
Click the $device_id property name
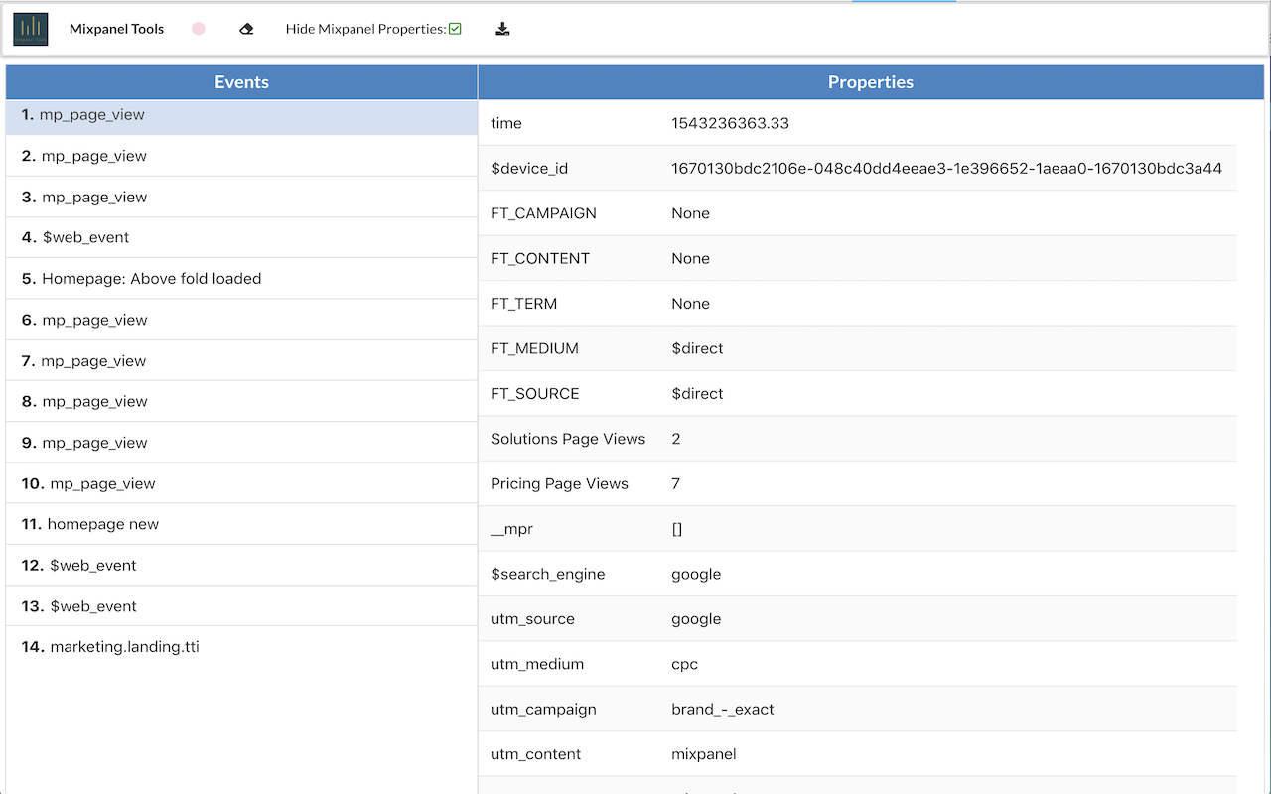529,168
